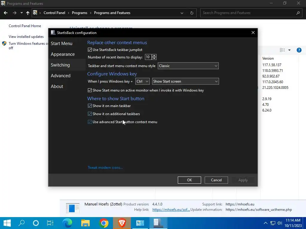Open Brave browser from taskbar
The image size is (306, 229).
tap(122, 223)
